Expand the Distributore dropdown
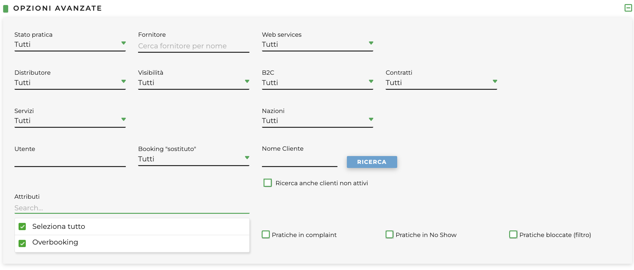Viewport: 634px width, 270px height. coord(70,83)
